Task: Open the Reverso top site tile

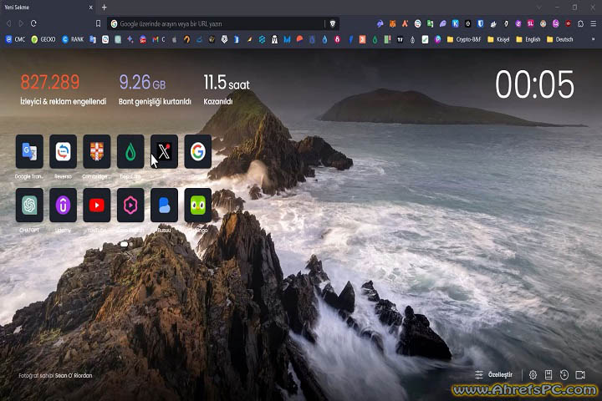Action: 63,151
